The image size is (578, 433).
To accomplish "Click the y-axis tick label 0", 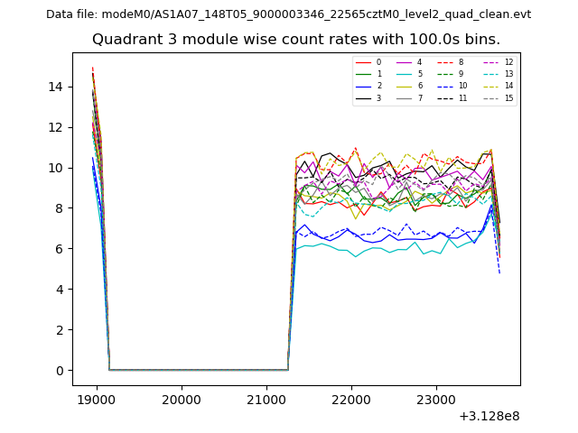I will tap(60, 371).
